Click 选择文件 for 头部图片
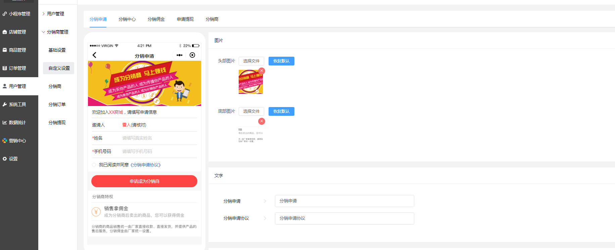This screenshot has width=615, height=250. pyautogui.click(x=251, y=61)
